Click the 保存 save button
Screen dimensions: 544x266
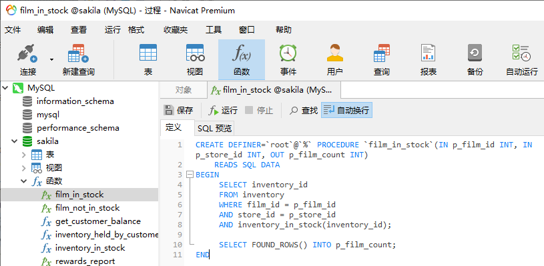178,110
